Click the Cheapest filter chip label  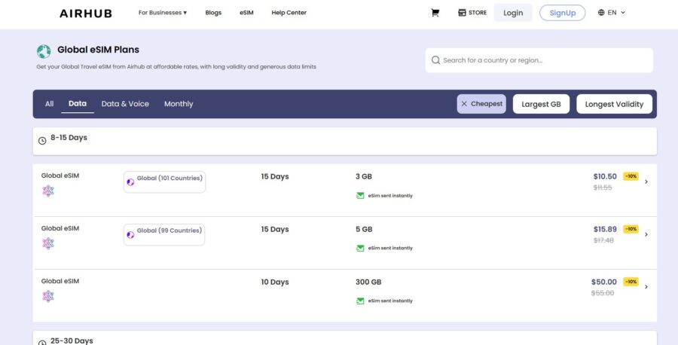487,104
